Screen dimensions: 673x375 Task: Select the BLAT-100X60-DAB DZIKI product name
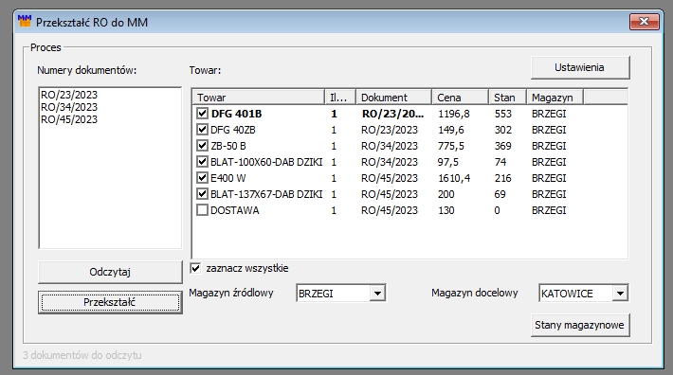pyautogui.click(x=266, y=162)
